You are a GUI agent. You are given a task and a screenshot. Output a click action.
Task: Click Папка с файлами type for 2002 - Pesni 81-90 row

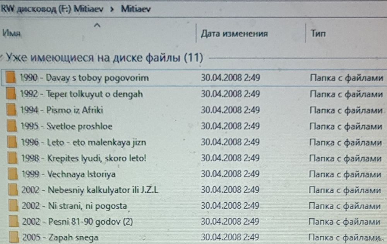(x=344, y=222)
